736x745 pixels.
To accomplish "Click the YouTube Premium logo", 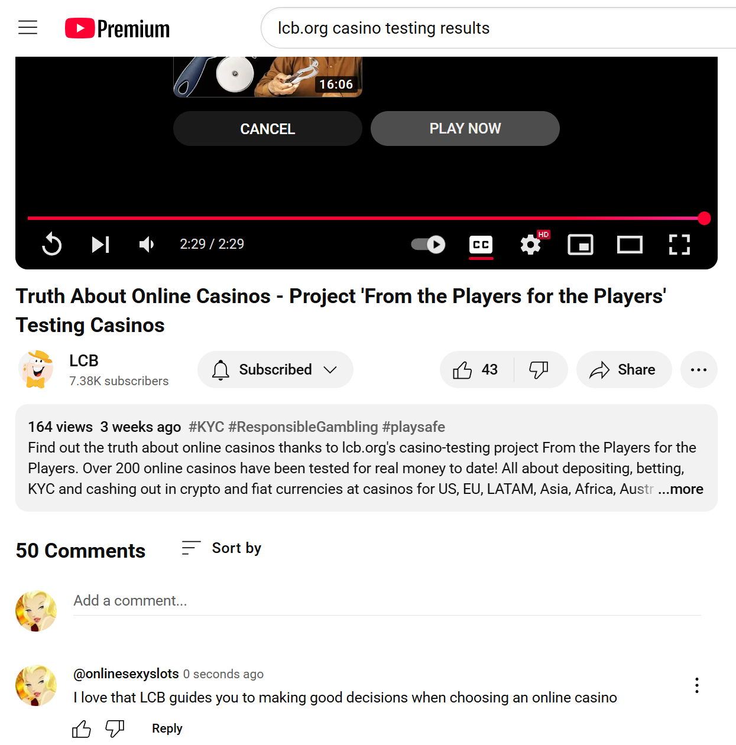I will click(117, 28).
